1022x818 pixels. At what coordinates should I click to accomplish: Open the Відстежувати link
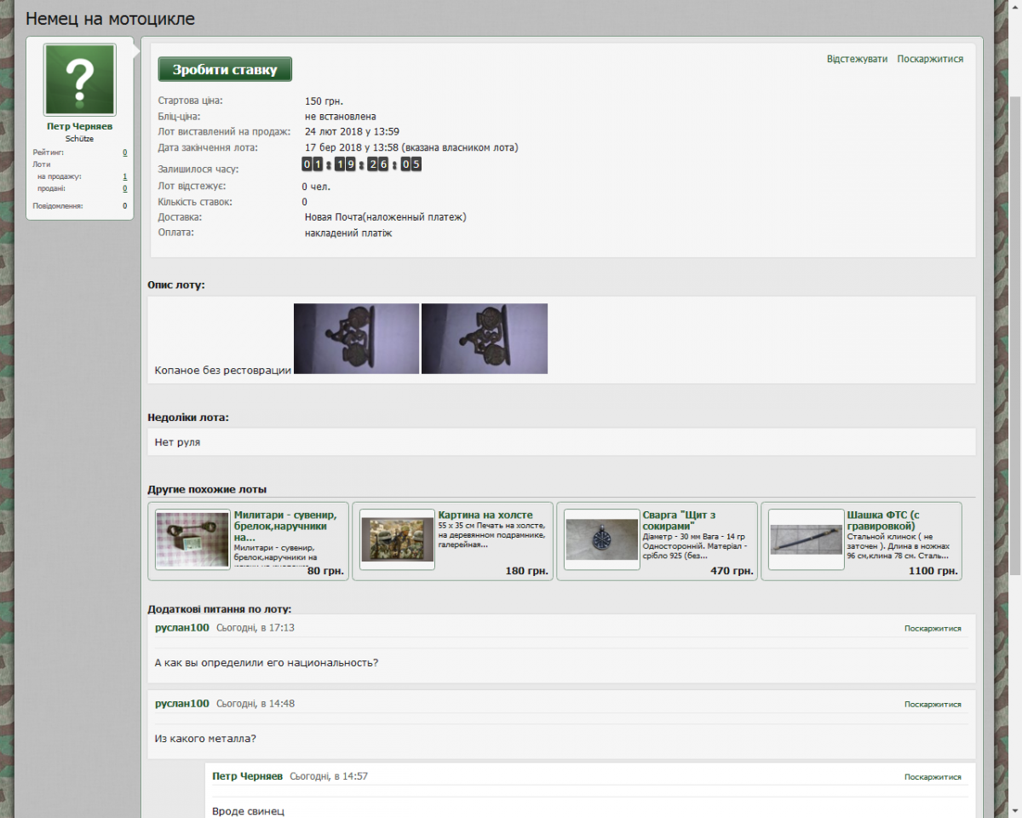coord(857,59)
